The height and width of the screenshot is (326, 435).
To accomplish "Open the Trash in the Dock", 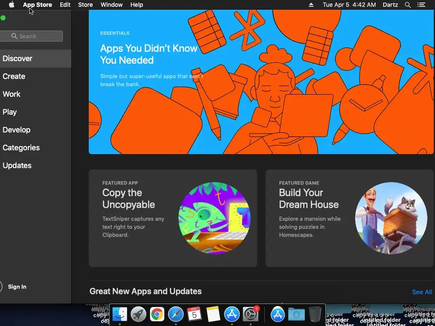I will (x=315, y=314).
